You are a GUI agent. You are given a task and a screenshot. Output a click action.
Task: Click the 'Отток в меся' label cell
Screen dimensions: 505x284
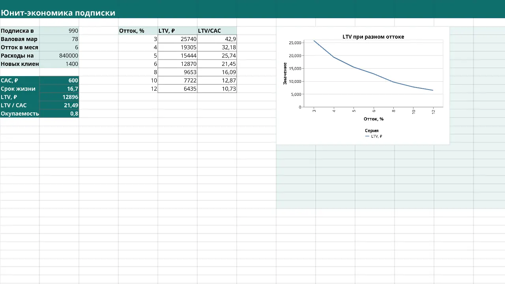point(20,47)
